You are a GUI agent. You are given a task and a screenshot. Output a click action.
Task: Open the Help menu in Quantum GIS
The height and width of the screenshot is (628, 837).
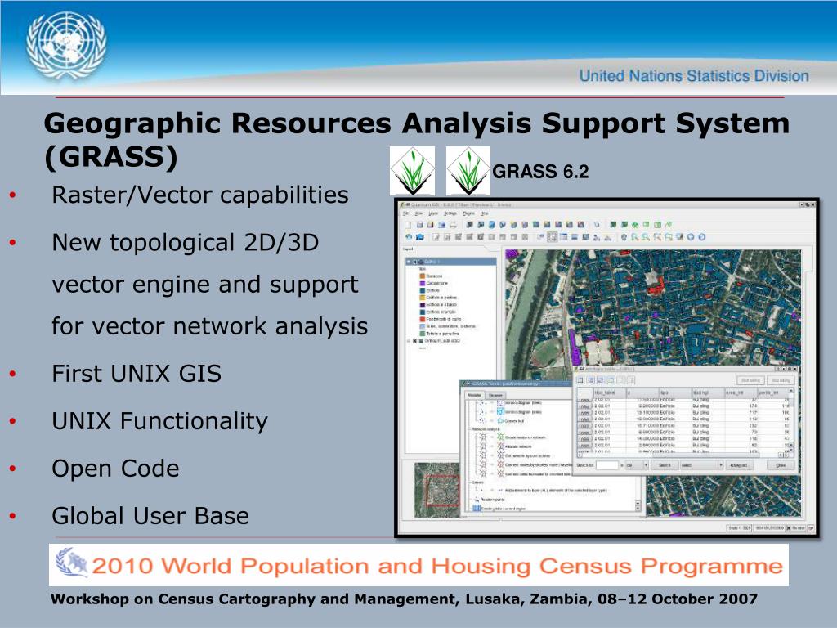pos(484,213)
